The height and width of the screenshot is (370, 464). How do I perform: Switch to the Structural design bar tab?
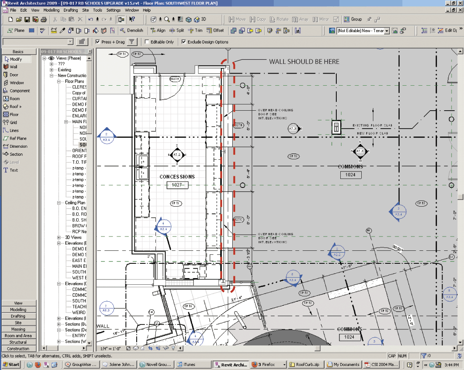pos(18,342)
